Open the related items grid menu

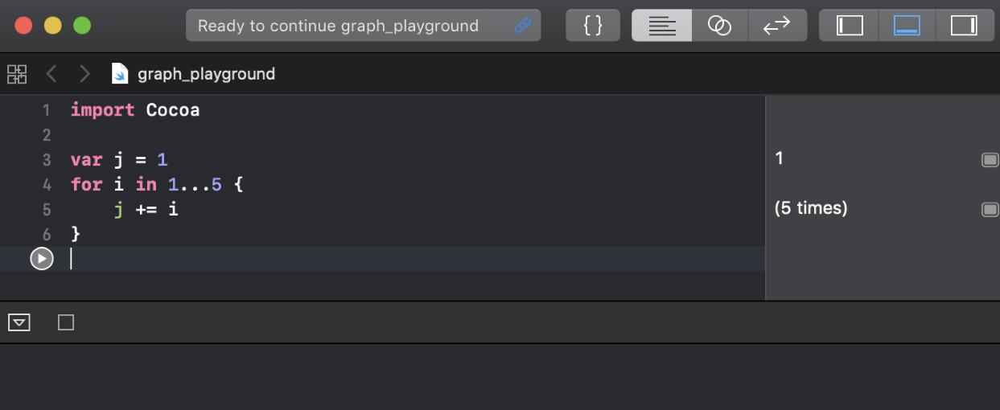[17, 74]
